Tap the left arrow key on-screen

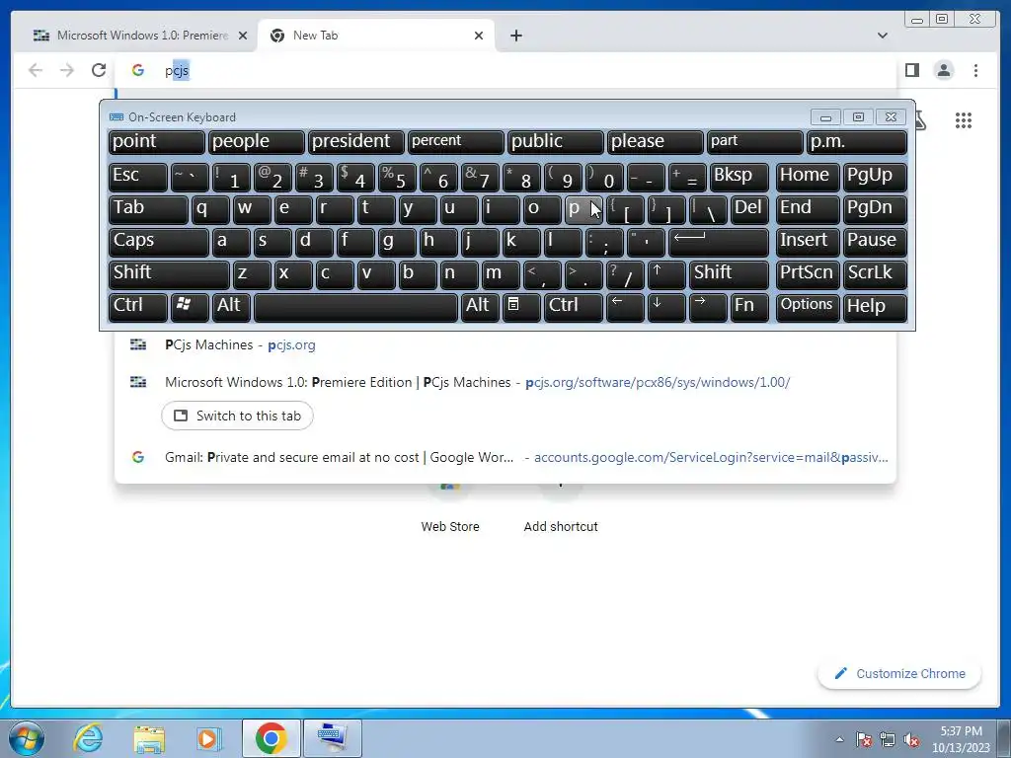point(625,307)
